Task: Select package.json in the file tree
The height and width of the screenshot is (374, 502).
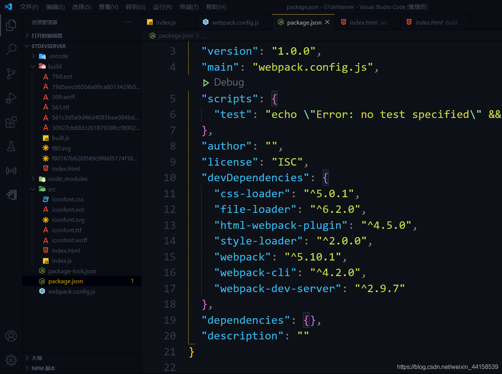Action: point(82,281)
